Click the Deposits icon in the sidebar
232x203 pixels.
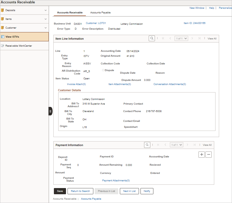3,10
